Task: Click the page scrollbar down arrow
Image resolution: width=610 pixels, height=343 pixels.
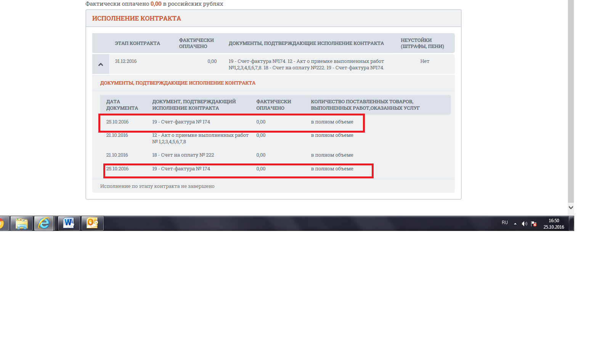Action: click(x=571, y=208)
